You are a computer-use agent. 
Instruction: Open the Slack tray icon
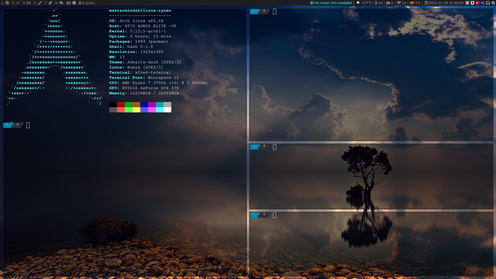coord(493,3)
